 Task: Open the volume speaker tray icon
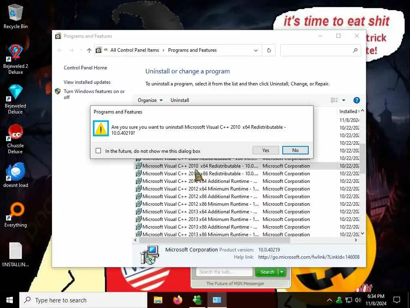point(358,300)
